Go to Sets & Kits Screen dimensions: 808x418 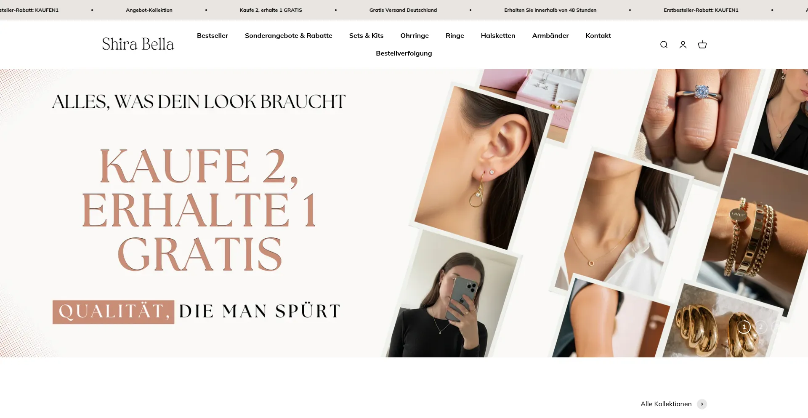(367, 36)
